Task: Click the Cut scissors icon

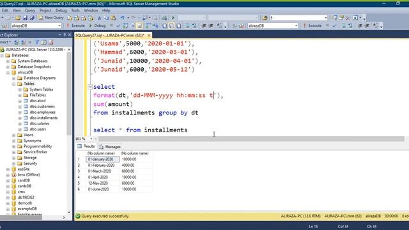Action: pyautogui.click(x=100, y=18)
